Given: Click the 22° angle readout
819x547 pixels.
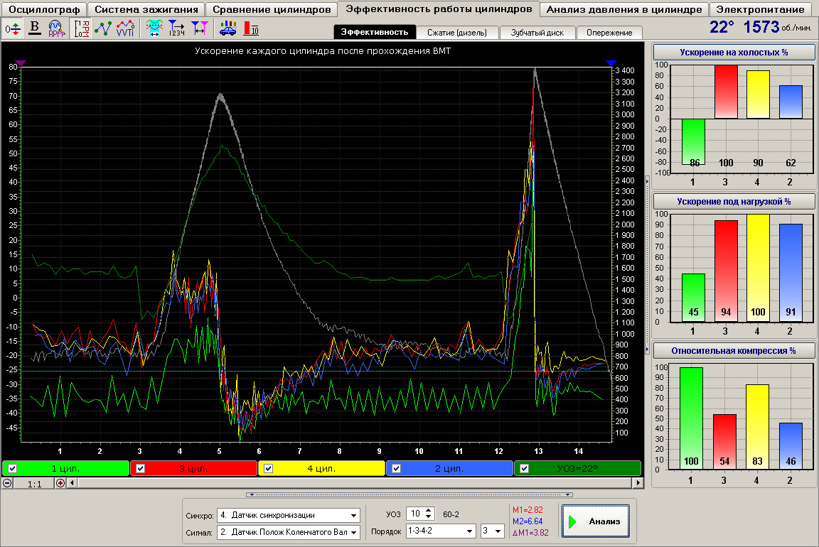Looking at the screenshot, I should [x=722, y=26].
